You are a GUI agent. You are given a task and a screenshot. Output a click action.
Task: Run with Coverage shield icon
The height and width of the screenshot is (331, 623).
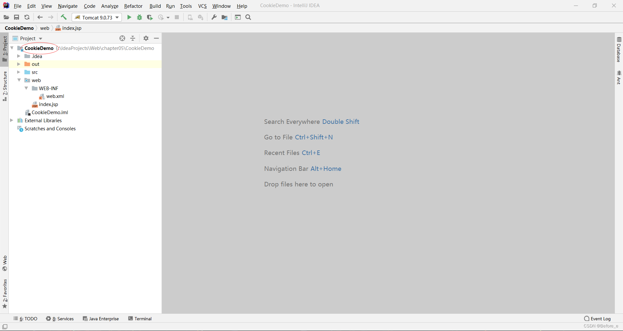[x=150, y=18]
